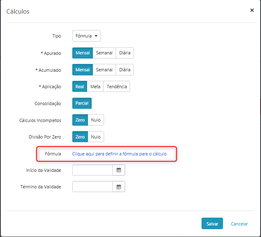Expand the Tipo Fórmula dropdown
Image resolution: width=261 pixels, height=237 pixels.
(x=86, y=36)
